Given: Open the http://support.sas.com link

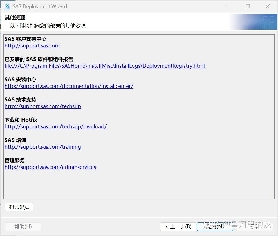Looking at the screenshot, I should [32, 46].
